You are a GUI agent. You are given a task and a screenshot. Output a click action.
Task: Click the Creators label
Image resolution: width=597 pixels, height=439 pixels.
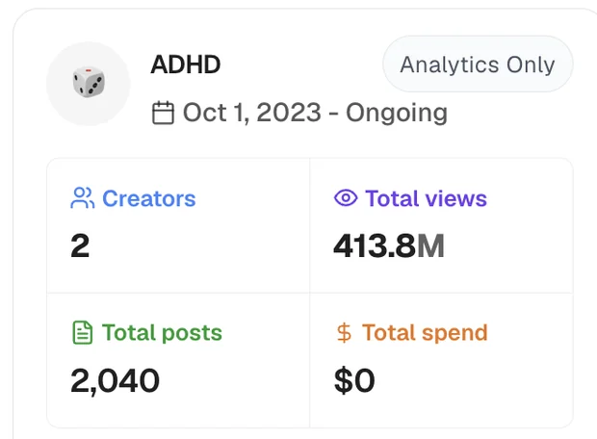(149, 198)
